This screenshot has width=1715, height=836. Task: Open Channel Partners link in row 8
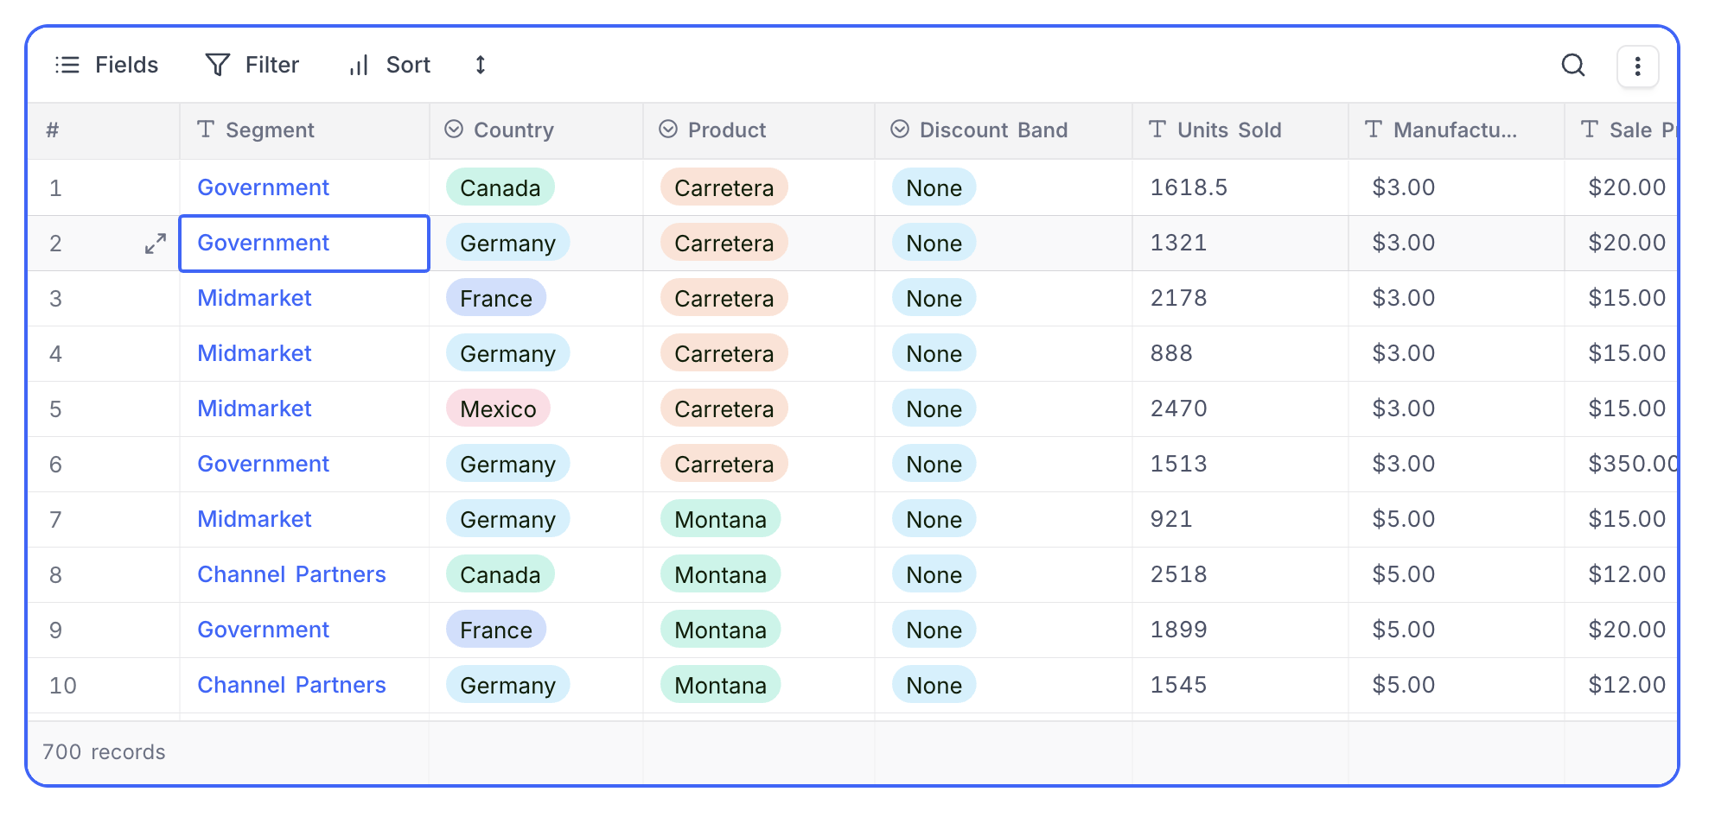[291, 574]
